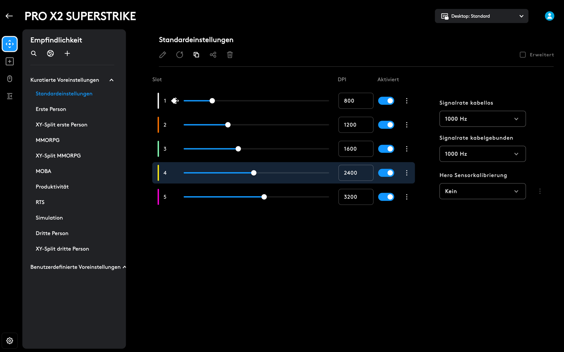Click the trash delete preset icon
The width and height of the screenshot is (564, 352).
click(x=230, y=55)
